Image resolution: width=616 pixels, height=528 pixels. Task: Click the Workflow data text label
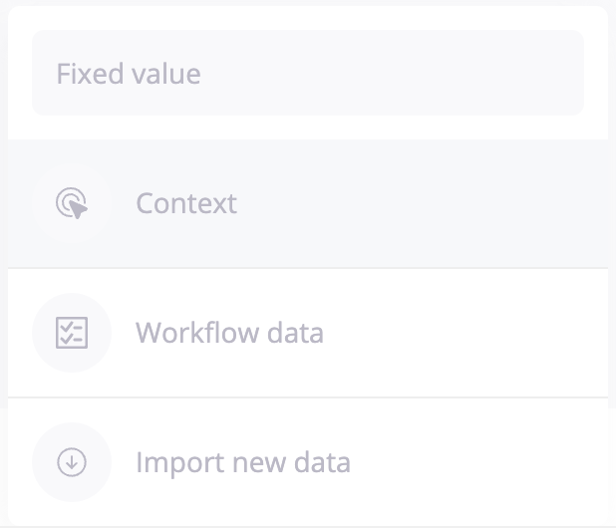pos(229,333)
